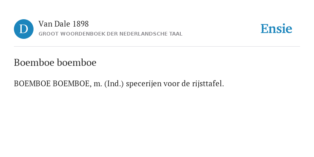Click the first capitalized BOEMBOE in the definition

click(32, 84)
